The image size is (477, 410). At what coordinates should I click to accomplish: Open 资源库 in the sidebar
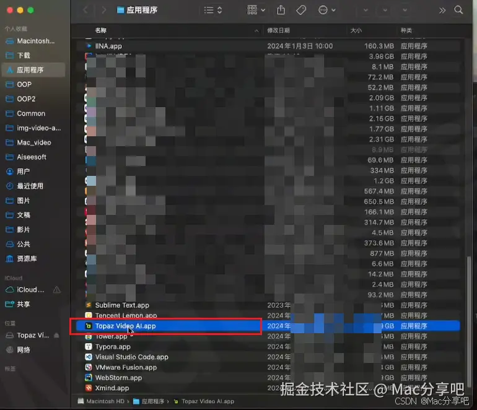click(33, 258)
